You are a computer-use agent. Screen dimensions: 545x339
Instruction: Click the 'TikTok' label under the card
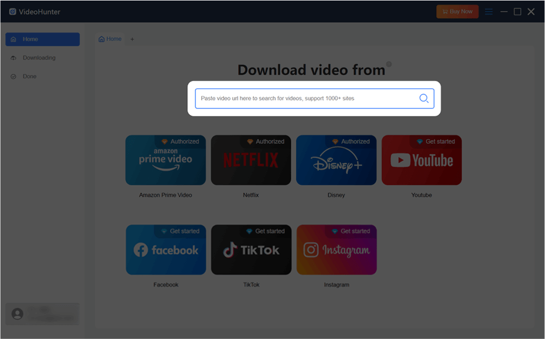pos(251,285)
